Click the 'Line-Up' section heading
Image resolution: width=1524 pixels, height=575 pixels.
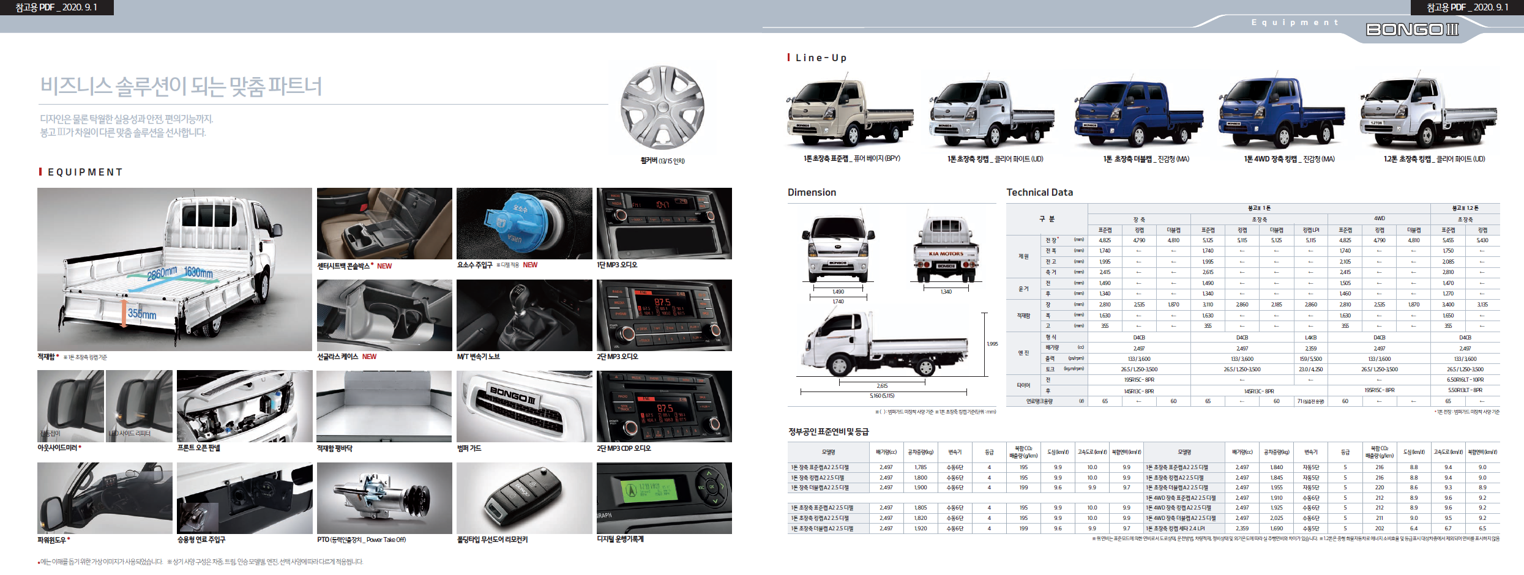(x=821, y=57)
